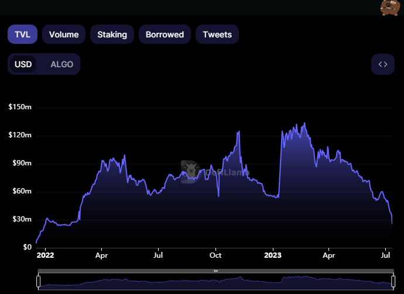Click the left handle of the range slider
404x294 pixels.
(x=39, y=281)
